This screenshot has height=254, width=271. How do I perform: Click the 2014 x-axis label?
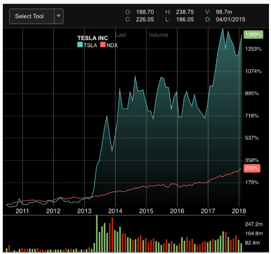click(x=115, y=211)
